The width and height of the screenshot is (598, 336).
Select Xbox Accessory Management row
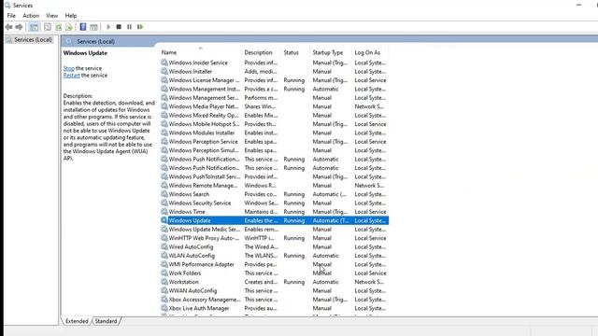click(x=274, y=299)
